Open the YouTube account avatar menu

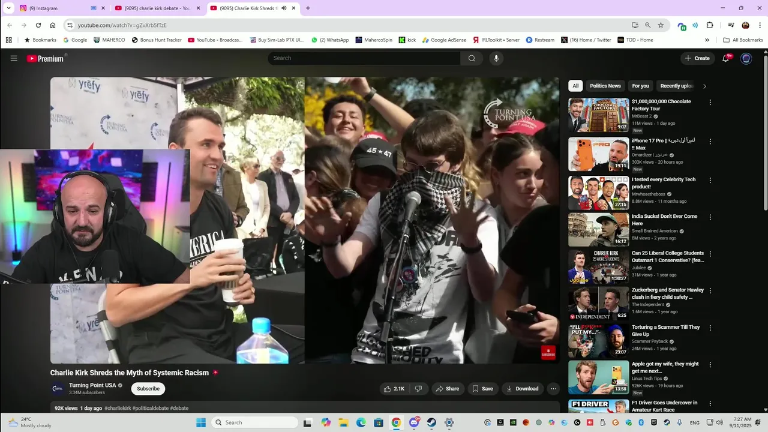click(x=746, y=58)
